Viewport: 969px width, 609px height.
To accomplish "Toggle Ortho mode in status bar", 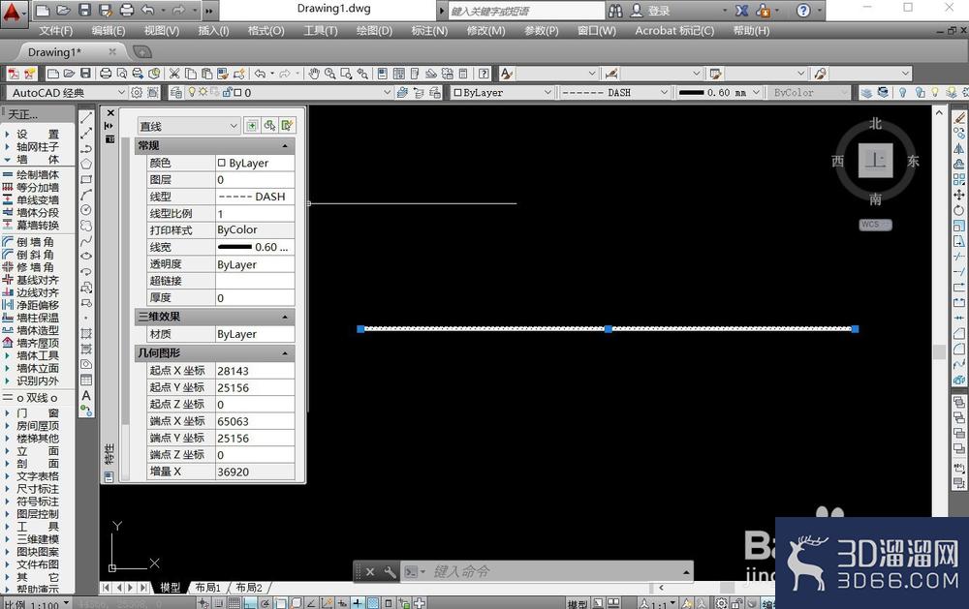I will pos(250,603).
